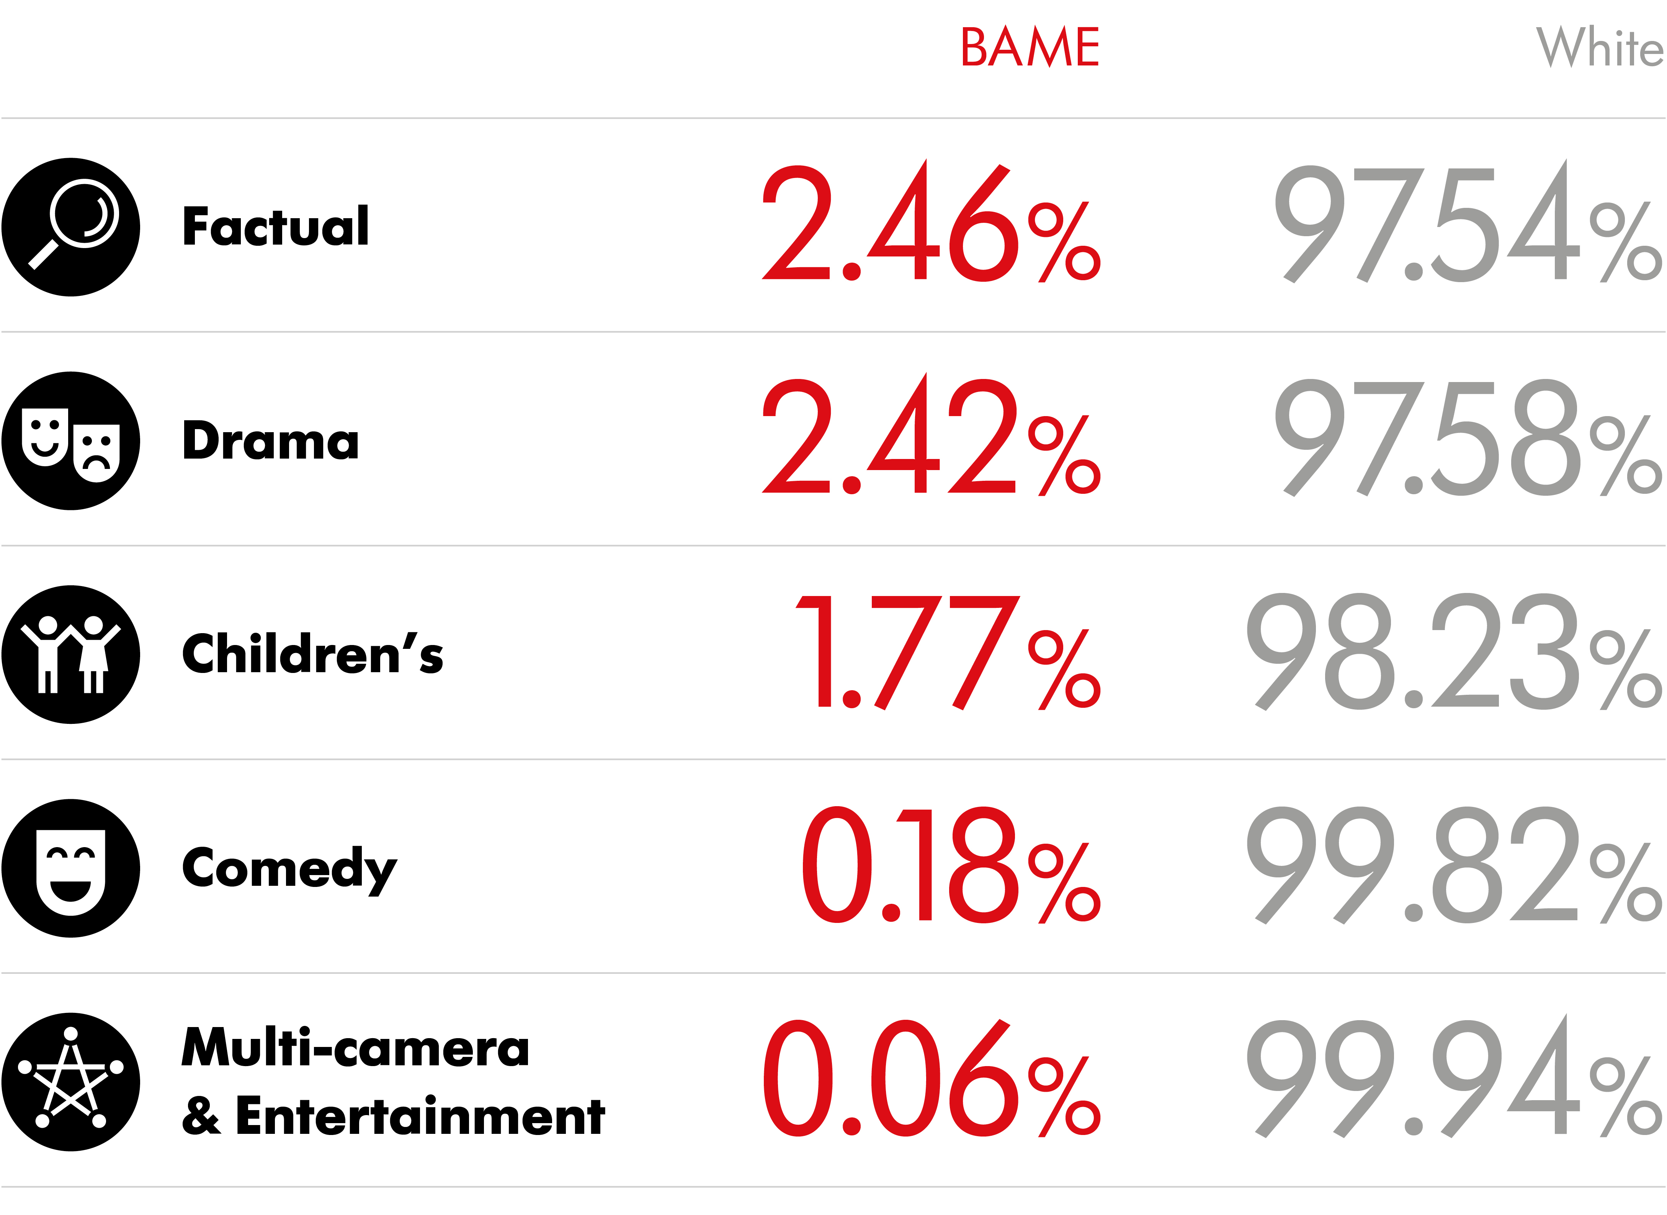Click the Multi-camera & Entertainment label
This screenshot has width=1667, height=1215.
[393, 1082]
